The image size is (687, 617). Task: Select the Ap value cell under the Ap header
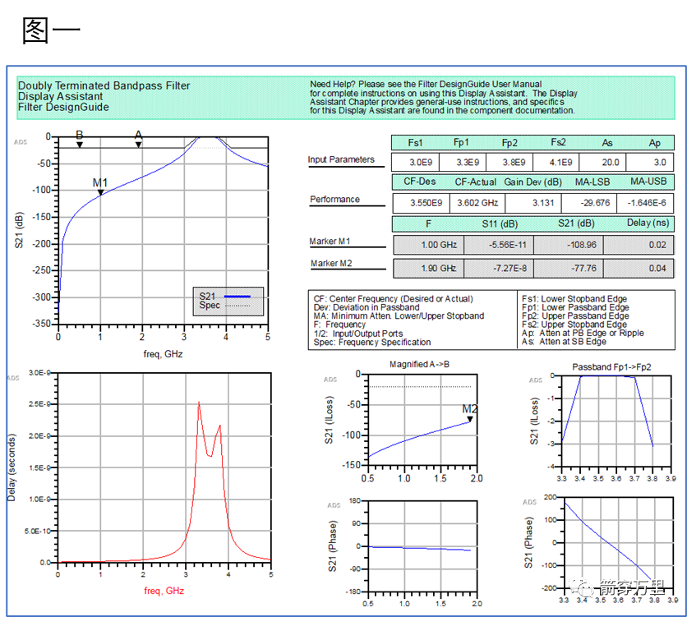[x=650, y=163]
